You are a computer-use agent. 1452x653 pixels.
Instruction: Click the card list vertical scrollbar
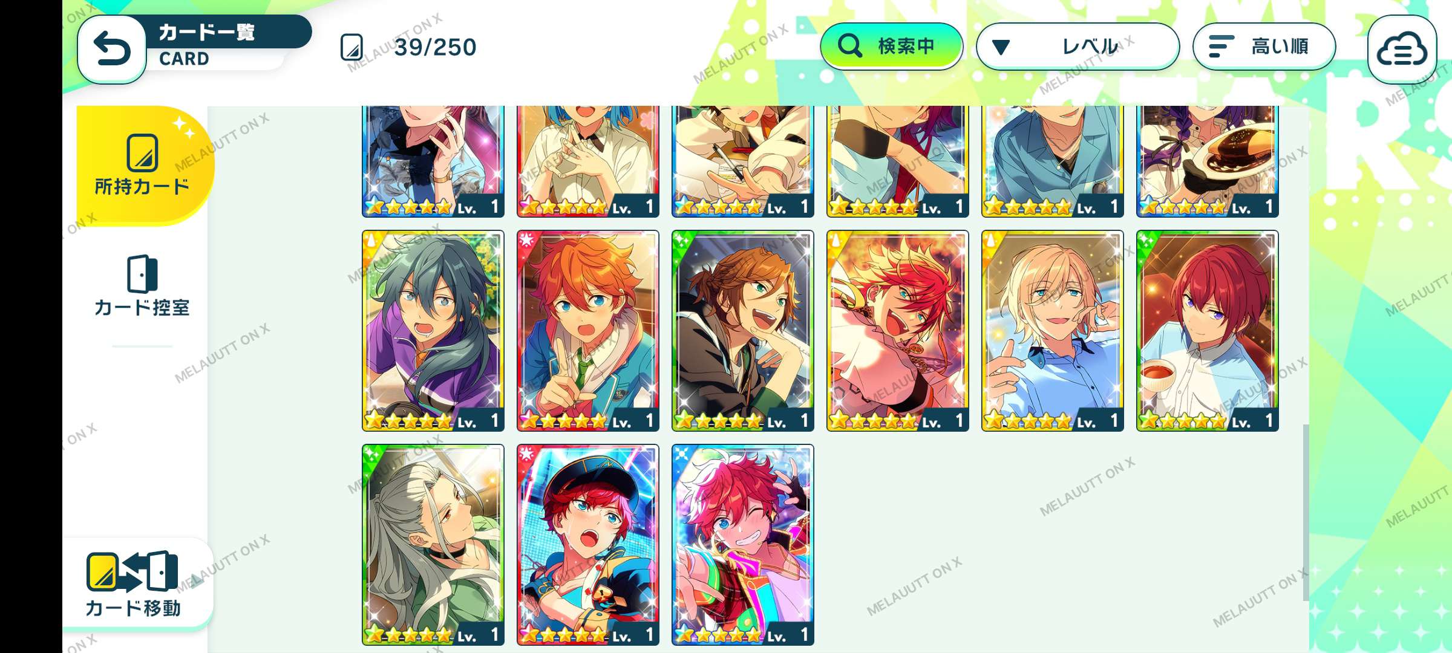coord(1305,513)
